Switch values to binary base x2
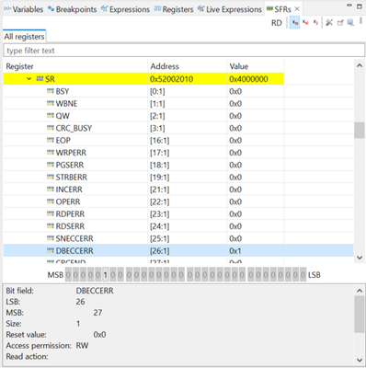The image size is (366, 368). coord(315,22)
